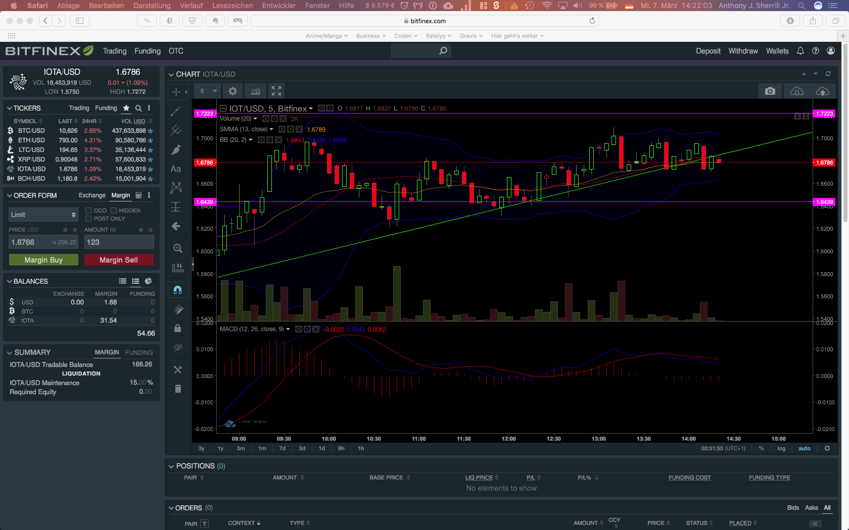
Task: Open the help question mark icon
Action: 815,51
